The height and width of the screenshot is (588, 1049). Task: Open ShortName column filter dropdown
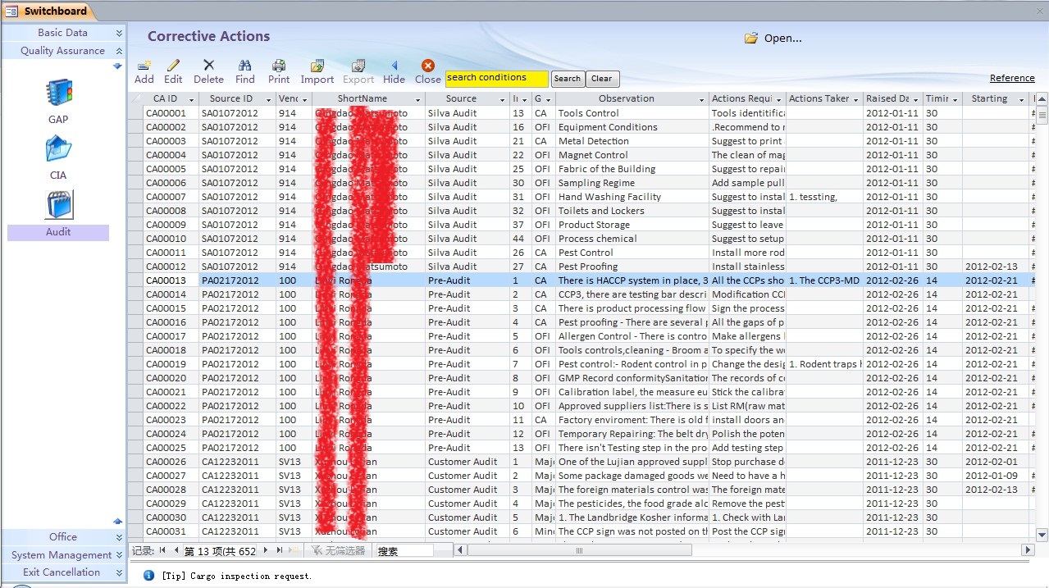pos(417,99)
